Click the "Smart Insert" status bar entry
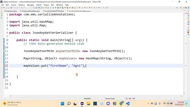 (x=110, y=98)
